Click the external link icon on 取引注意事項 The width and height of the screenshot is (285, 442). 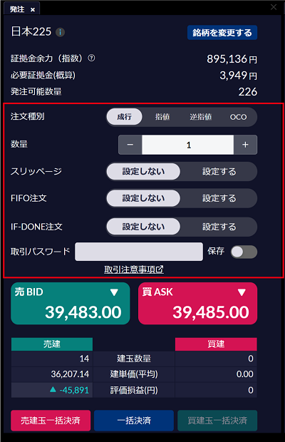[x=160, y=269]
